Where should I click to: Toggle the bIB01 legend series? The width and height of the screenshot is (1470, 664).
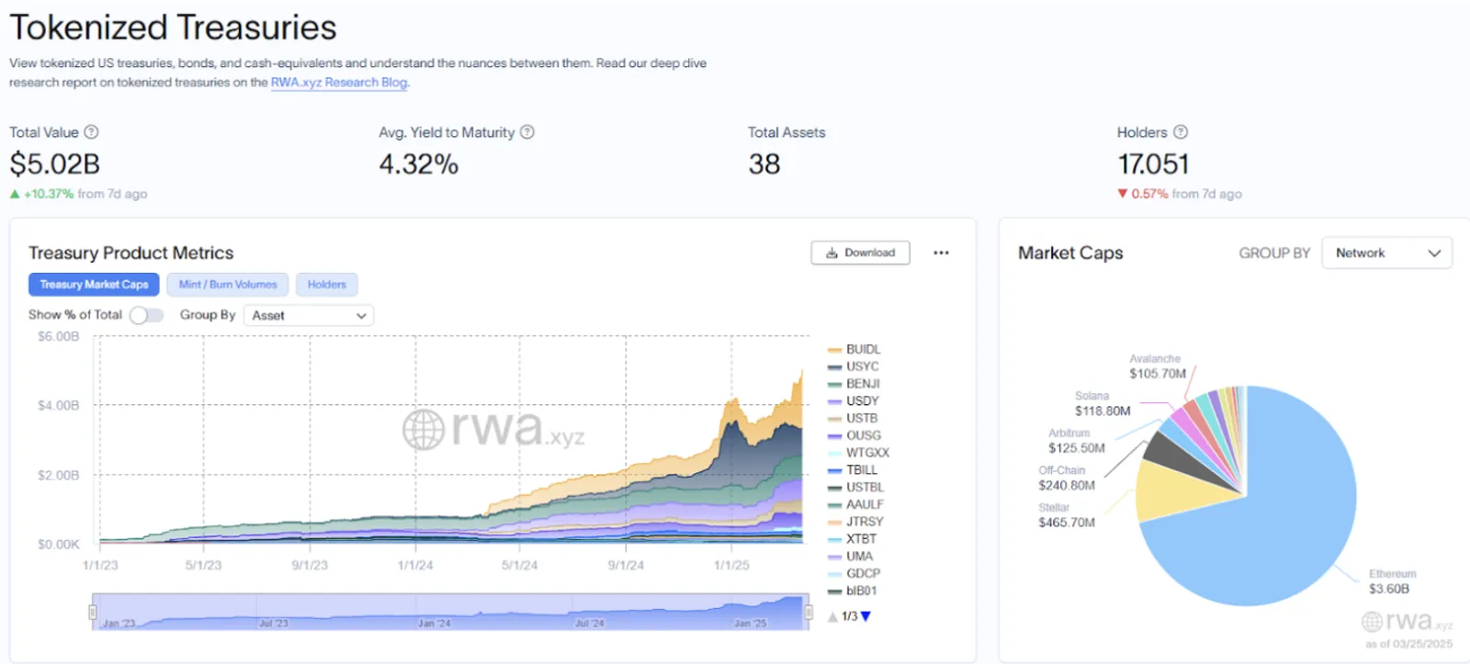click(852, 591)
